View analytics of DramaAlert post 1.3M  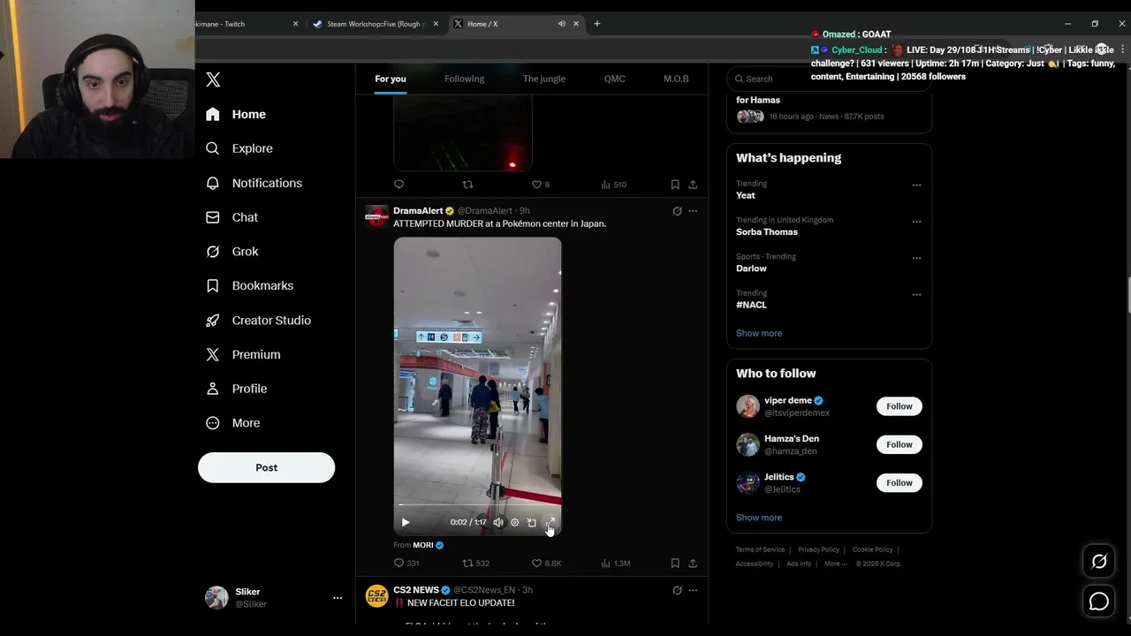click(615, 563)
